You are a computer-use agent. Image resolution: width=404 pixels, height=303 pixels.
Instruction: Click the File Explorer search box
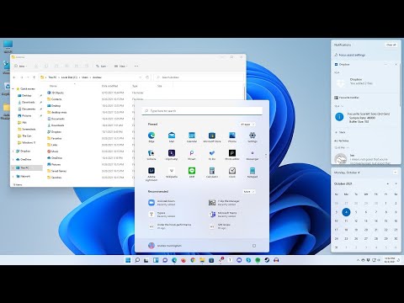[x=199, y=77]
